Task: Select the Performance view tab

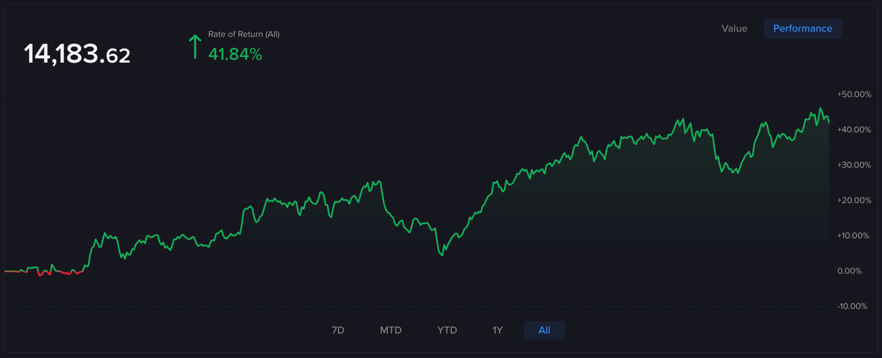Action: pyautogui.click(x=803, y=28)
